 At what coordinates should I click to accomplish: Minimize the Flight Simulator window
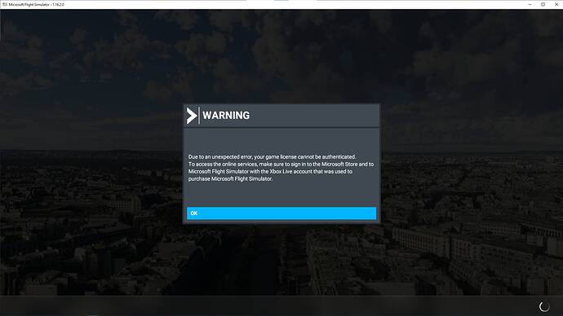(x=530, y=4)
